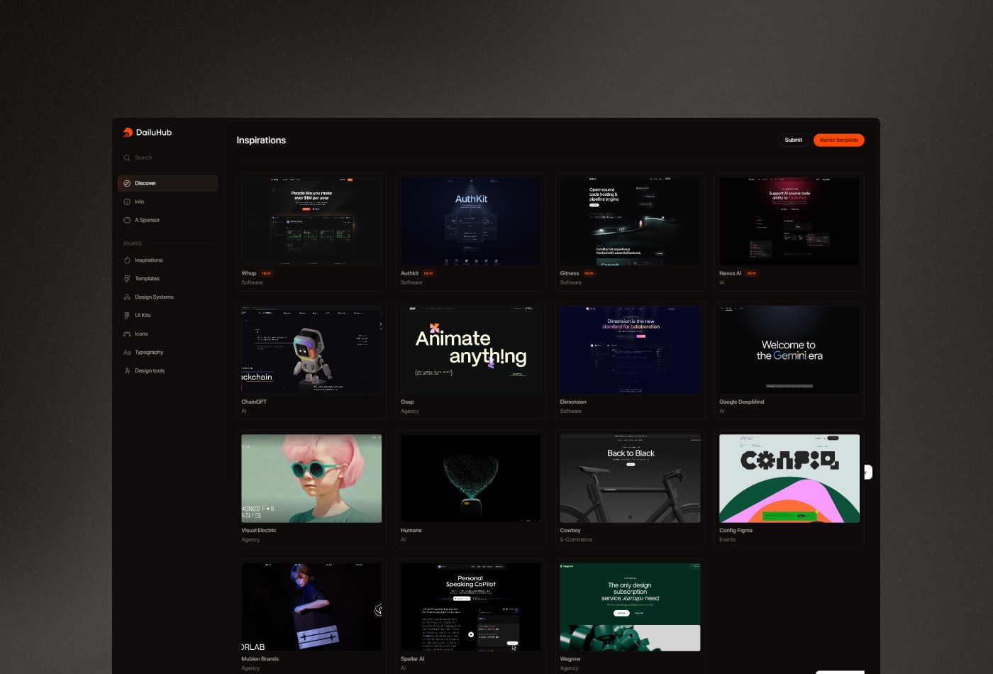Click the Whop title text

pyautogui.click(x=249, y=273)
